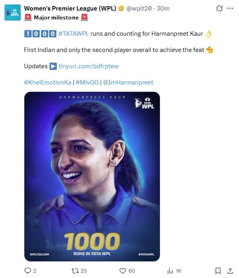Visit the @ImHarmanpreet mention
Viewport: 239px width, 278px height.
pyautogui.click(x=128, y=82)
